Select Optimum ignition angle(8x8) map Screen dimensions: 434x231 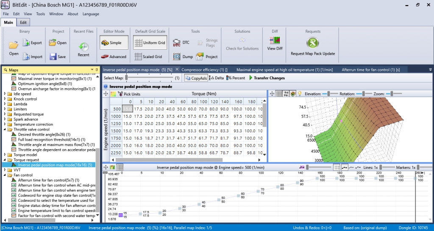(45, 84)
